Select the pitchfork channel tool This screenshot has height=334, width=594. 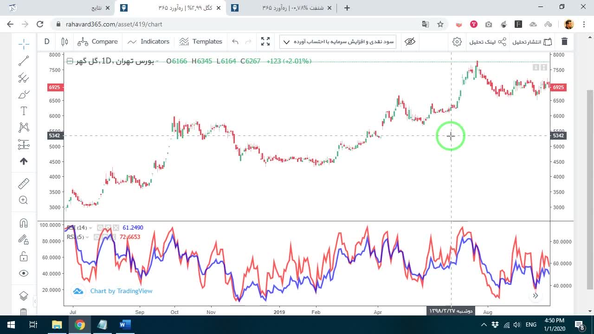point(24,78)
